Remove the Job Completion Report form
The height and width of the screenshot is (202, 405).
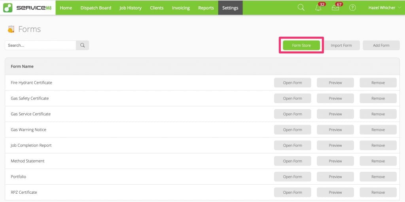coord(378,145)
